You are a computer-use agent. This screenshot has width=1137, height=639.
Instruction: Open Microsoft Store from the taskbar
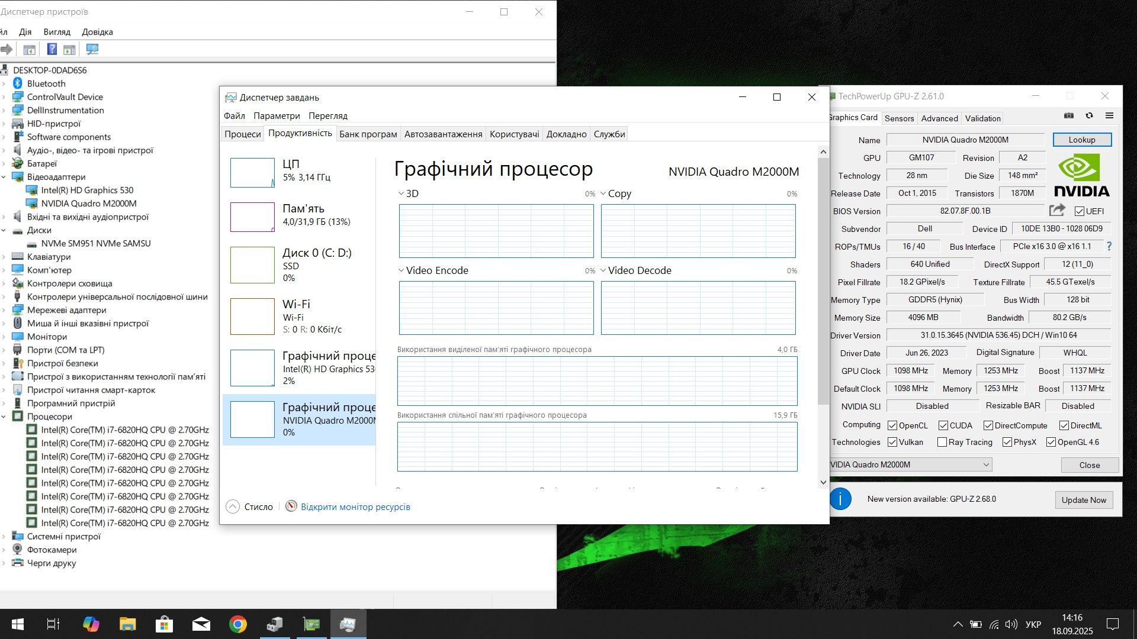(x=164, y=624)
